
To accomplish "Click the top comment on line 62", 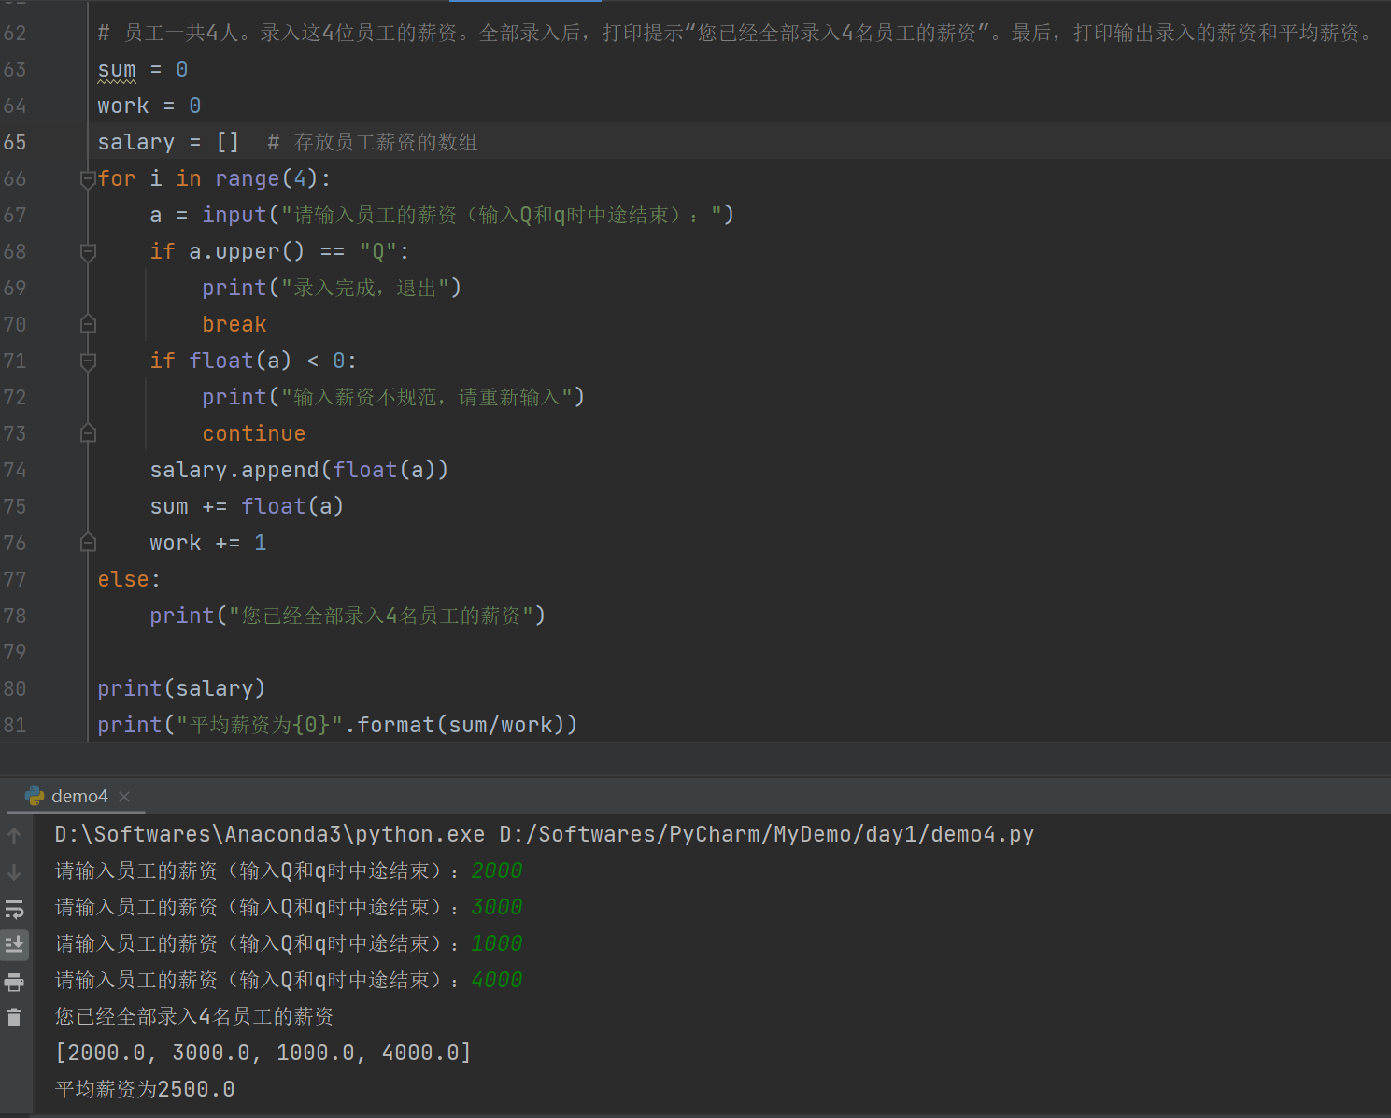I will (736, 33).
